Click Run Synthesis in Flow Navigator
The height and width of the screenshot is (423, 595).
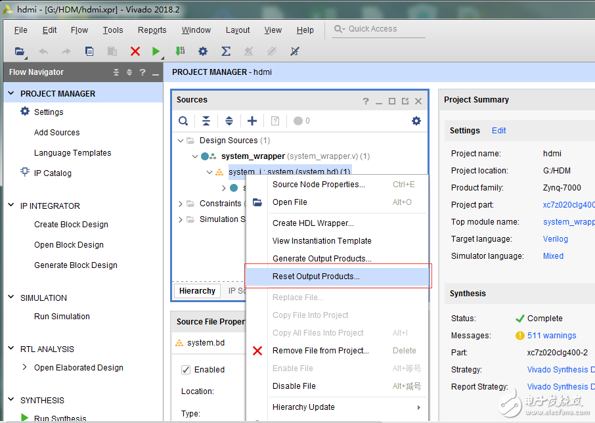click(x=60, y=418)
